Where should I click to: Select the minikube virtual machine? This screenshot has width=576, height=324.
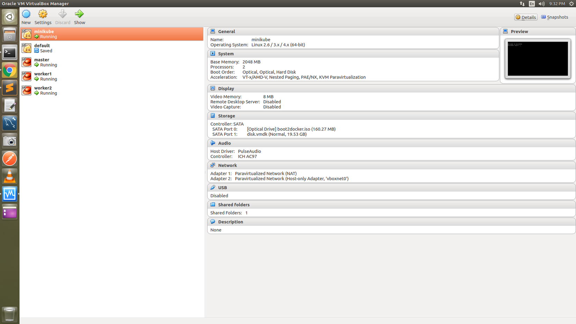(112, 34)
